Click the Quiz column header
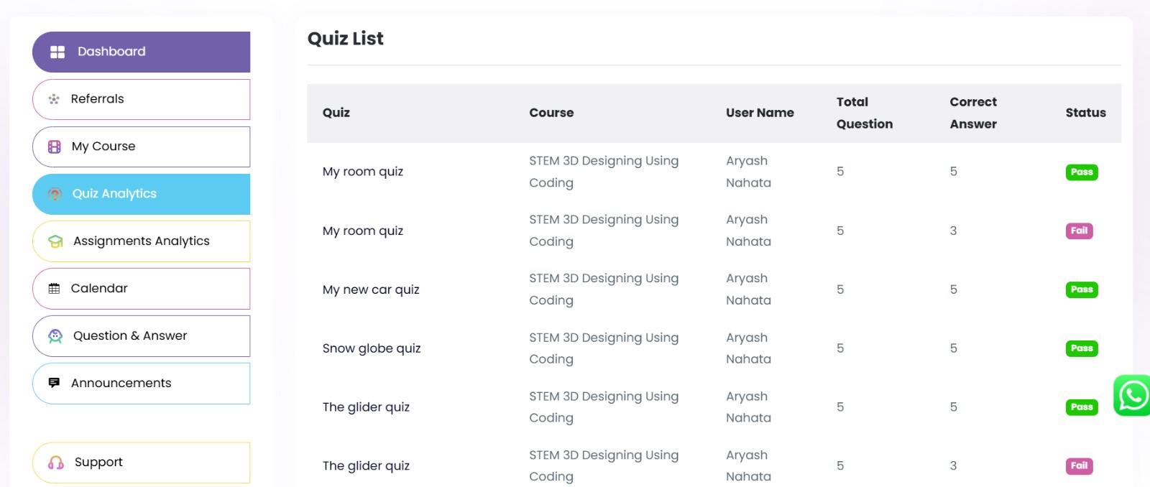 coord(336,113)
